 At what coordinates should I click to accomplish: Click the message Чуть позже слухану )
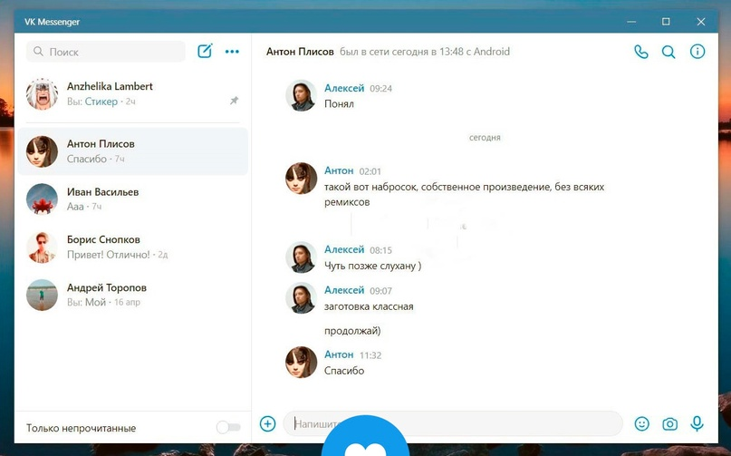point(373,266)
